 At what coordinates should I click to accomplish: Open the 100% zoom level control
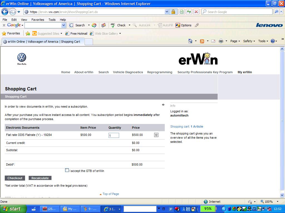269,202
